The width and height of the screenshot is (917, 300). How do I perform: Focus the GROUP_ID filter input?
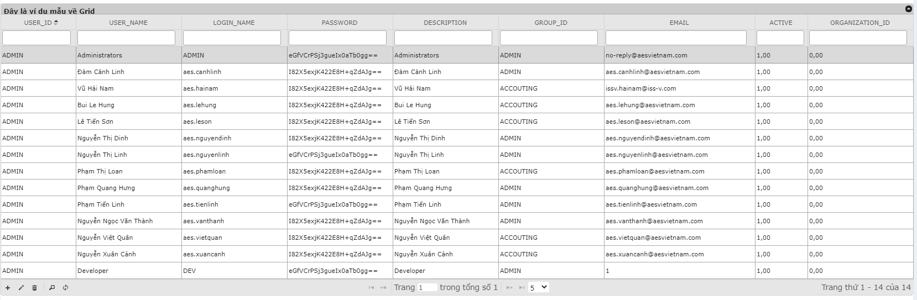[x=549, y=38]
